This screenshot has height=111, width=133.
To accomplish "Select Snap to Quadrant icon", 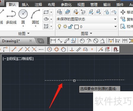I will tap(56, 49).
